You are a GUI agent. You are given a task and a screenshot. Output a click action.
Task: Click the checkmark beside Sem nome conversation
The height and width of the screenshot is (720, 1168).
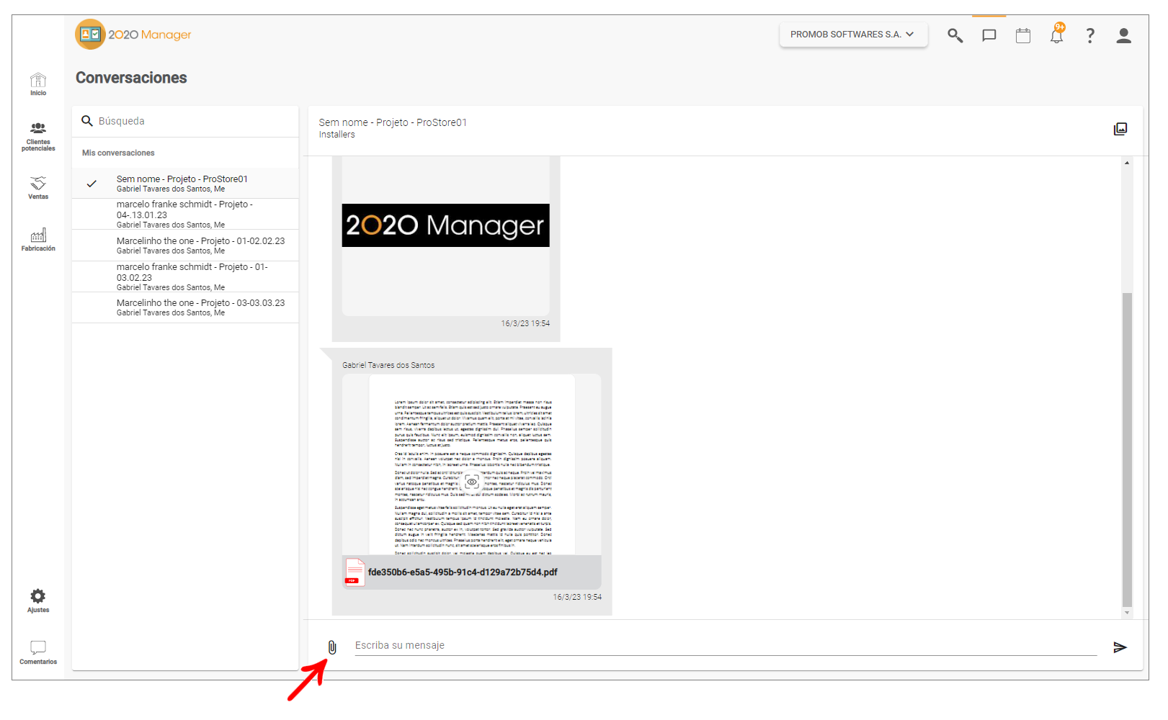coord(92,184)
